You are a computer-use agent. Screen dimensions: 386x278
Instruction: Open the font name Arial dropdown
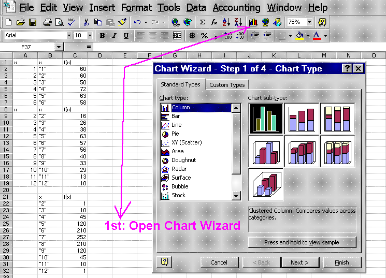point(69,36)
